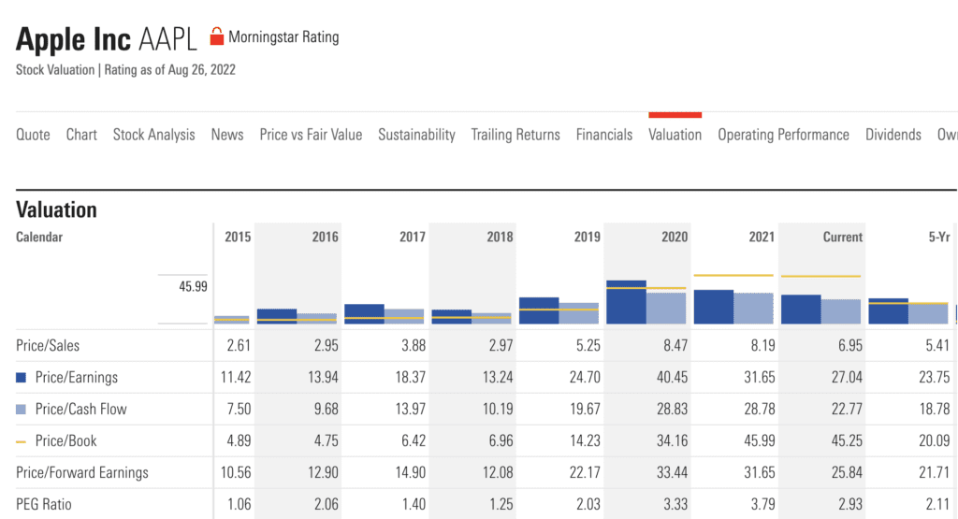Click the 2019 column header

coord(588,237)
